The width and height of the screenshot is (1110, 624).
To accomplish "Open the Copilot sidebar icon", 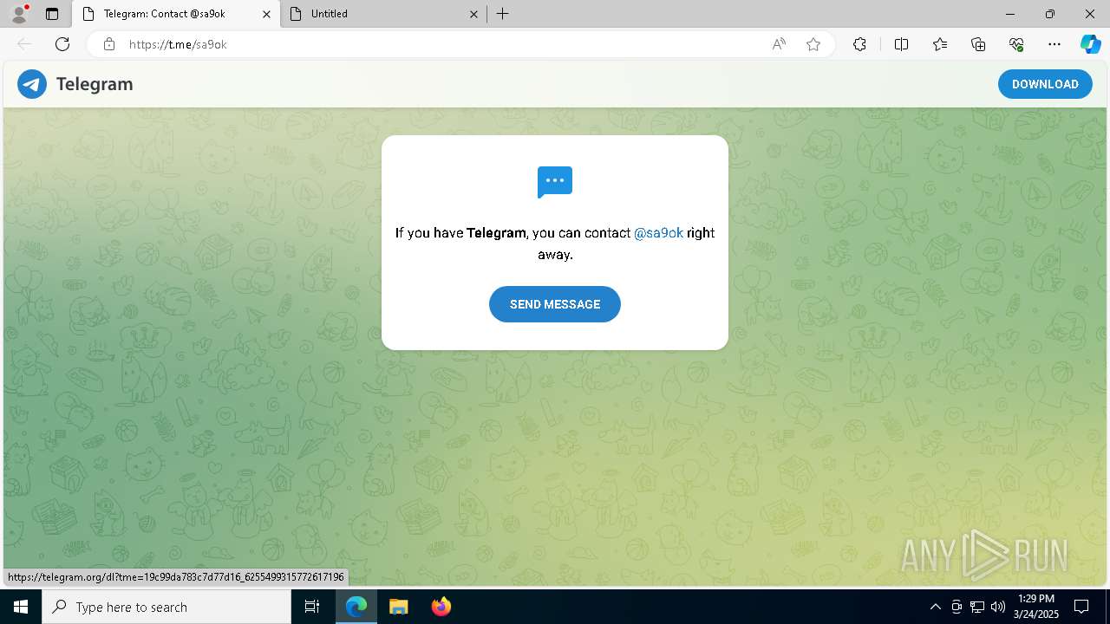I will point(1090,44).
